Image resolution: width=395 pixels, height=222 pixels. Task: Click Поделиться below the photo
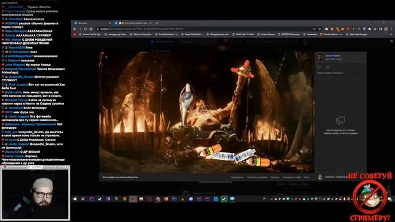tap(237, 177)
